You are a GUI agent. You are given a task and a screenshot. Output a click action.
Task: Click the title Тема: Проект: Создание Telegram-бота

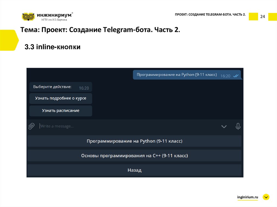tap(100, 30)
